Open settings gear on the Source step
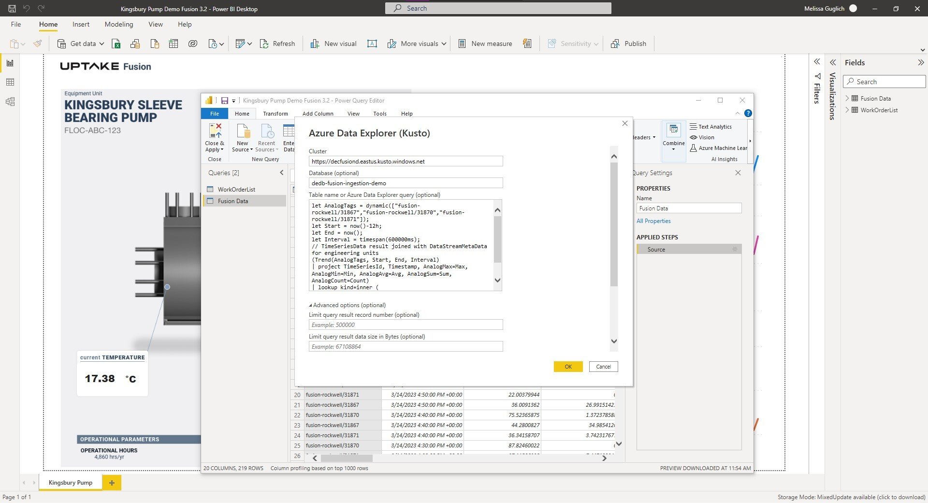The width and height of the screenshot is (928, 503). coord(735,249)
